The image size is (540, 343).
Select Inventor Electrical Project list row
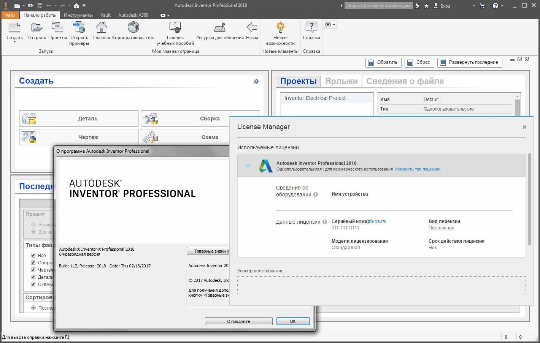327,98
